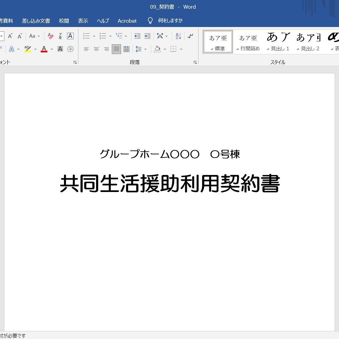Expand the bullet library dropdown arrow
Screen dimensions: 339x339
pyautogui.click(x=94, y=36)
